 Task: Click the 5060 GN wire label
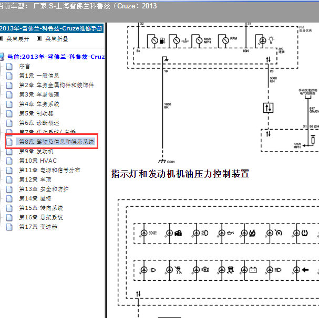point(273,80)
